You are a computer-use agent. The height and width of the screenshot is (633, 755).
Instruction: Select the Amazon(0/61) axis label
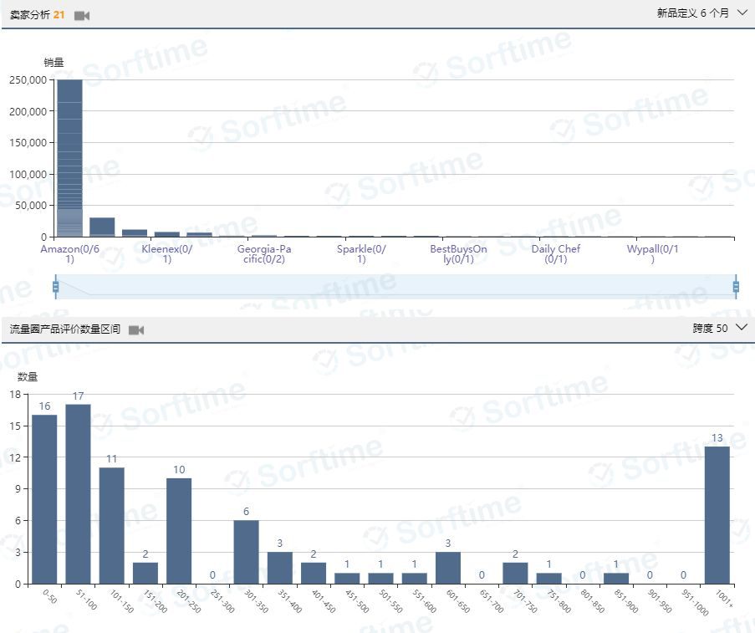[69, 254]
